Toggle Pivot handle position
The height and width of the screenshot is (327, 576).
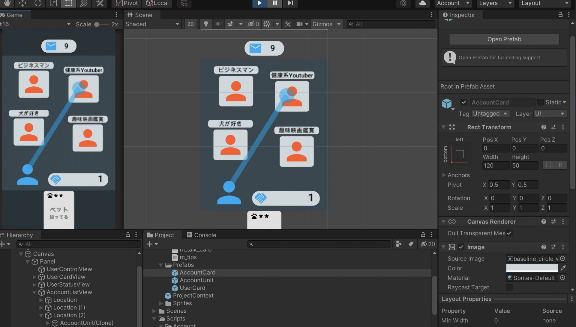(127, 3)
